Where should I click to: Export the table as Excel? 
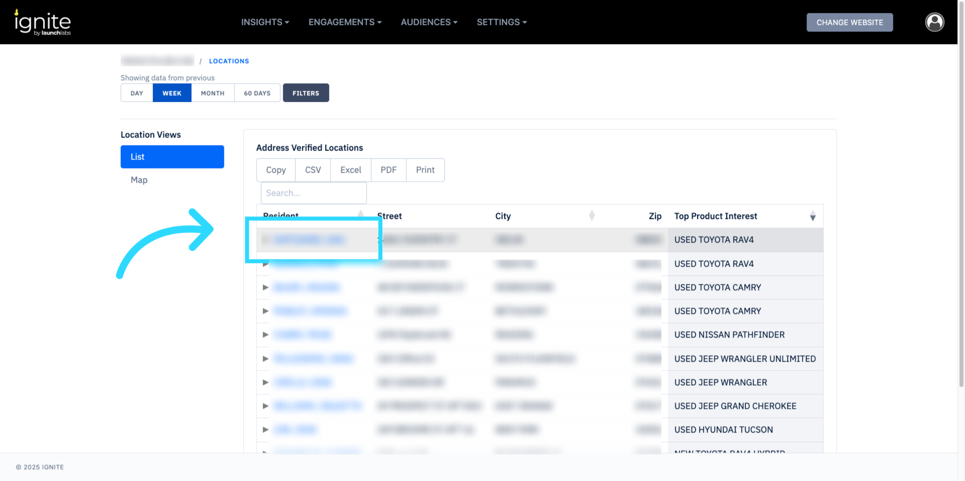[x=350, y=170]
